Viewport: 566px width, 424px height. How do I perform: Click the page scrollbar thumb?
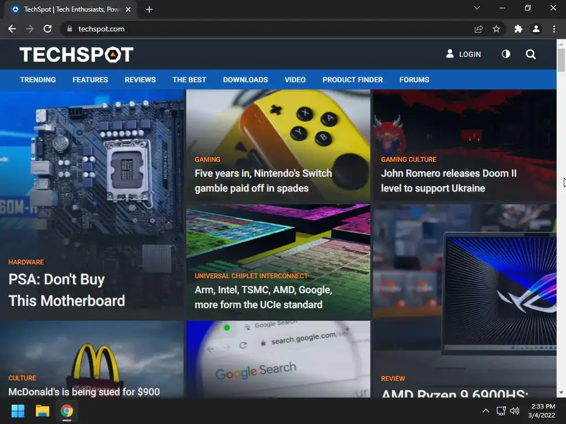coord(561,60)
